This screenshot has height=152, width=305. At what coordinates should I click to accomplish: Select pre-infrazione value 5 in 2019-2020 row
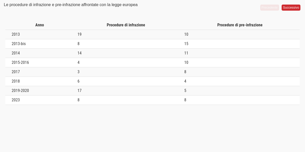tap(185, 91)
